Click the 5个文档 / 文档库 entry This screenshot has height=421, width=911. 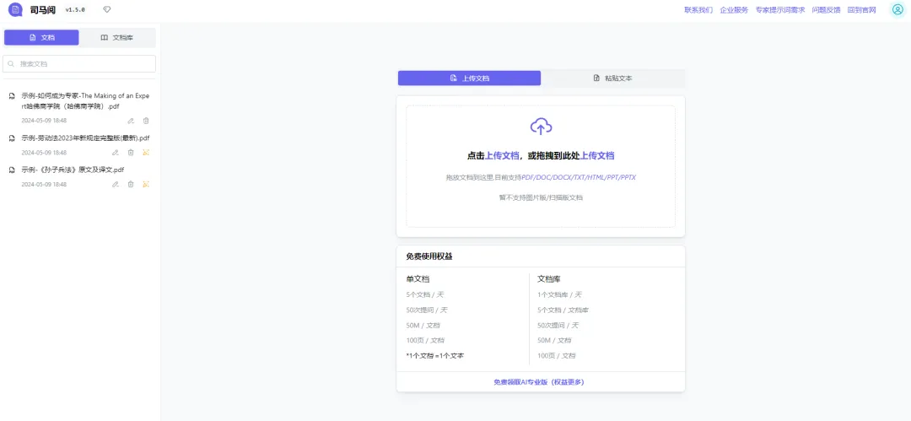pyautogui.click(x=563, y=310)
